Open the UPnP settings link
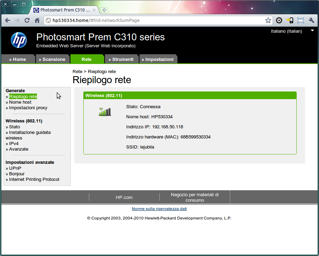 click(15, 168)
